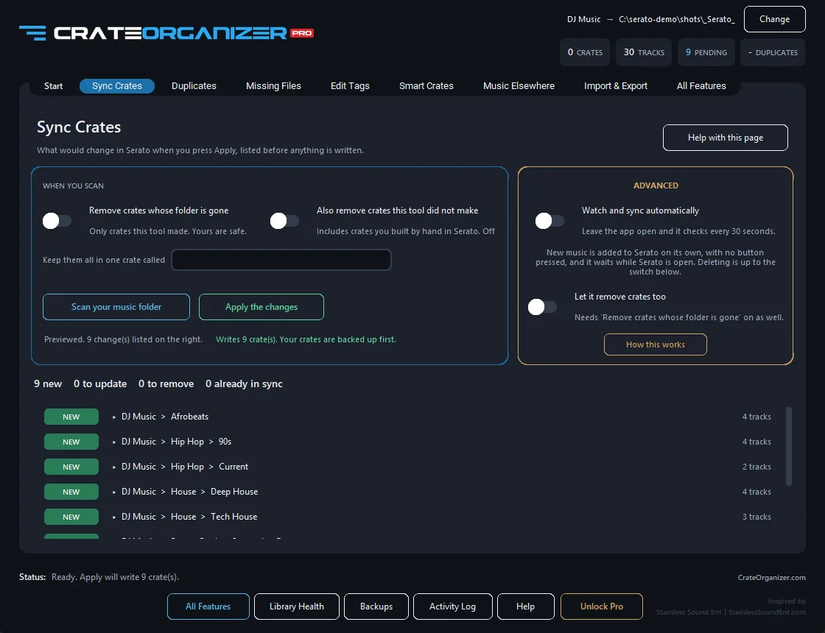Click the All Features button in bottom bar
The image size is (825, 633).
point(208,607)
